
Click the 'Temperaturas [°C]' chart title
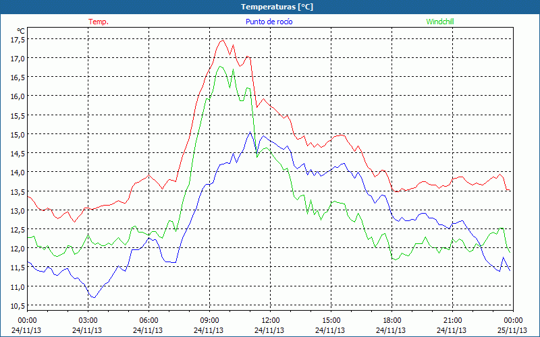coord(277,7)
